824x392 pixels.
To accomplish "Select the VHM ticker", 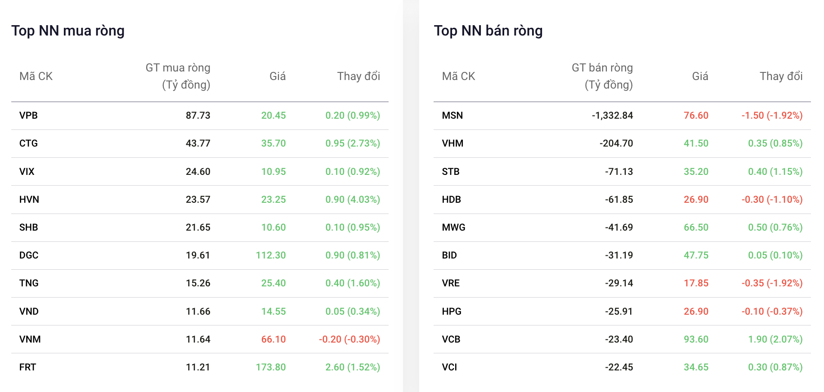I will (452, 143).
